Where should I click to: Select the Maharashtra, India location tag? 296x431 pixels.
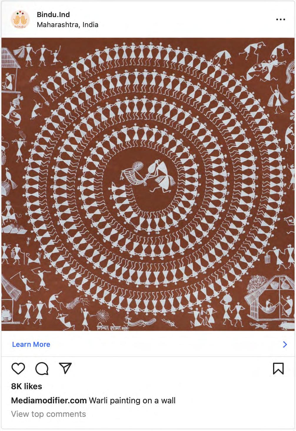click(68, 25)
